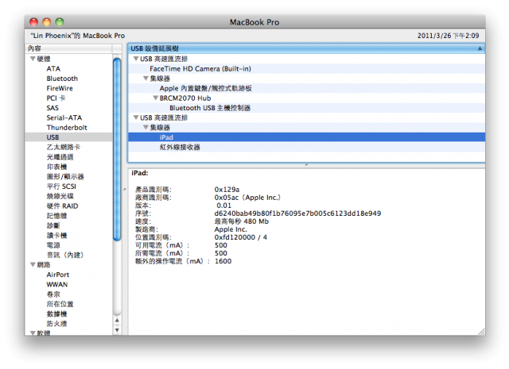The height and width of the screenshot is (369, 509).
Task: Click the 0x129a product ID value
Action: click(227, 189)
